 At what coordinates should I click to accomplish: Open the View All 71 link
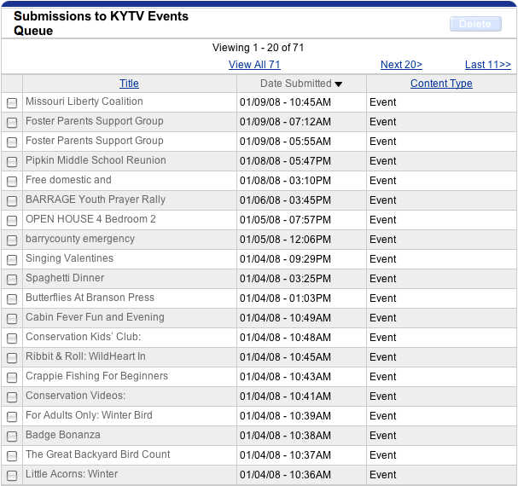coord(254,65)
